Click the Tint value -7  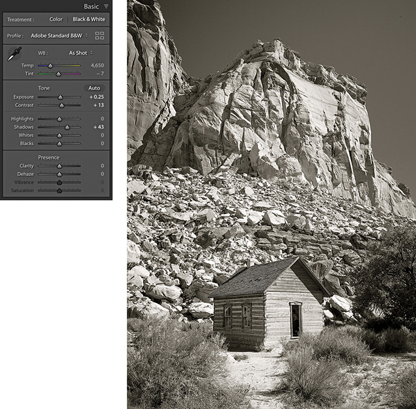coord(100,74)
